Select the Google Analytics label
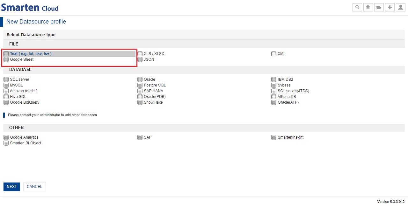408x207 pixels. point(24,137)
